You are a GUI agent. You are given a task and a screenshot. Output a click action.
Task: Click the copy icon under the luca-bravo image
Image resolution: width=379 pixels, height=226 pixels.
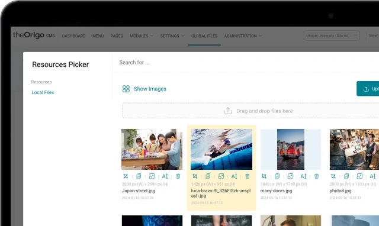pos(208,176)
